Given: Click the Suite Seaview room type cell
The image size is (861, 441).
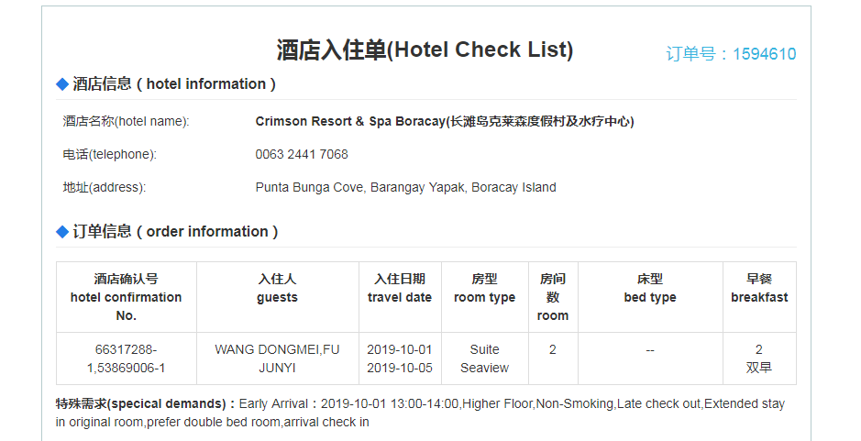Looking at the screenshot, I should pyautogui.click(x=484, y=358).
